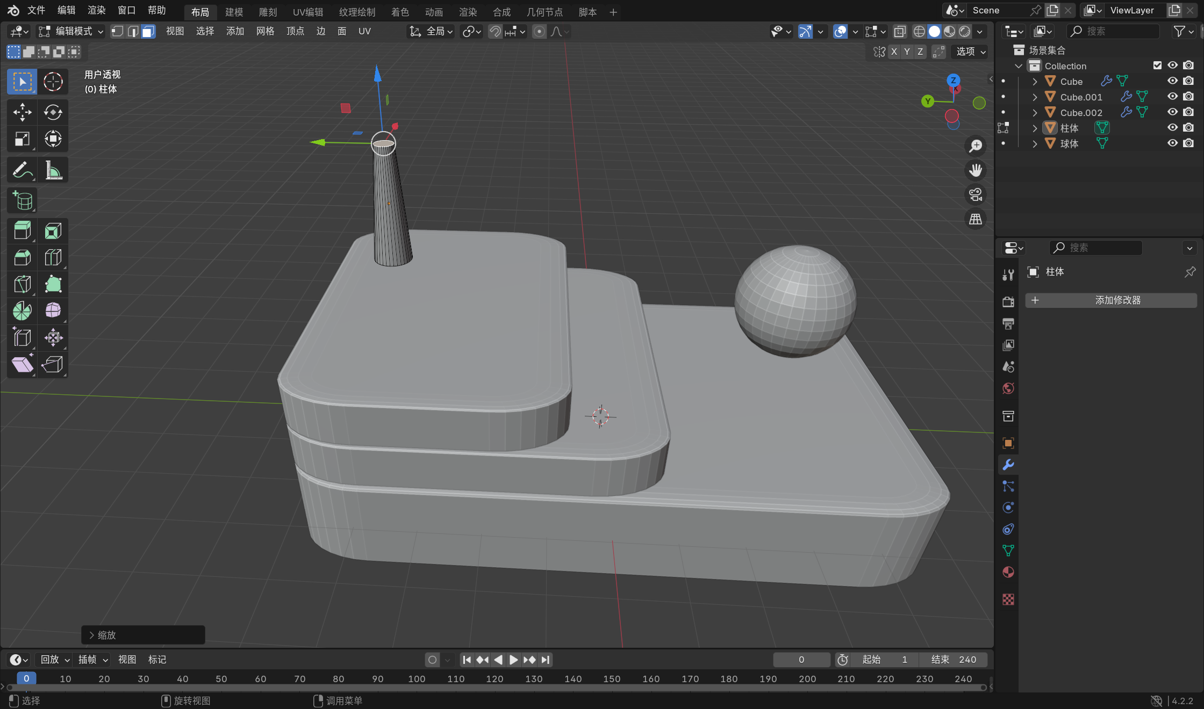This screenshot has width=1204, height=709.
Task: Toggle X-ray display in viewport header
Action: click(900, 31)
